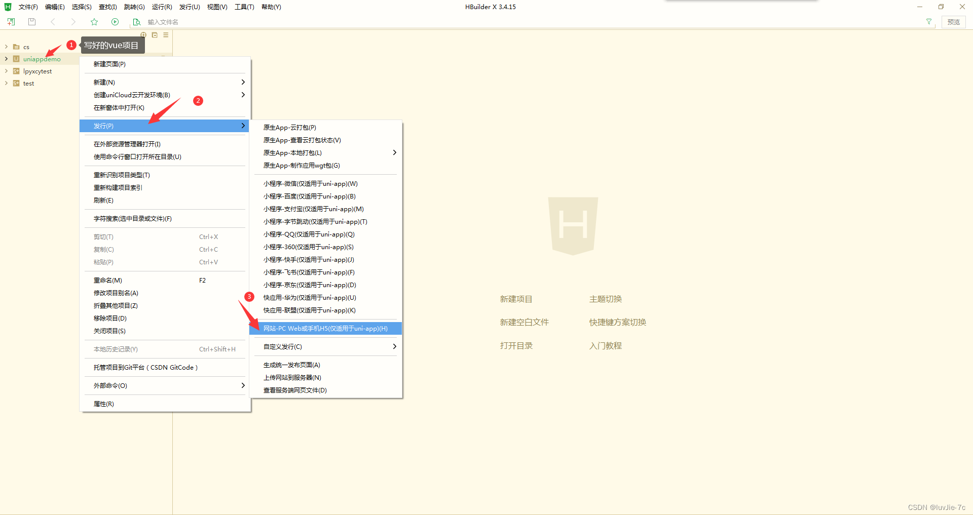Viewport: 973px width, 515px height.
Task: Click the new file icon in toolbar
Action: [11, 22]
